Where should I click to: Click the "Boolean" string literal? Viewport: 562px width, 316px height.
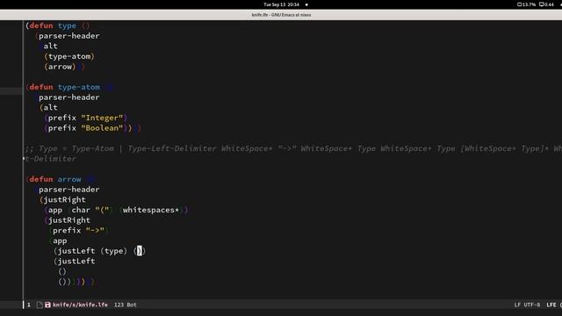tap(102, 128)
